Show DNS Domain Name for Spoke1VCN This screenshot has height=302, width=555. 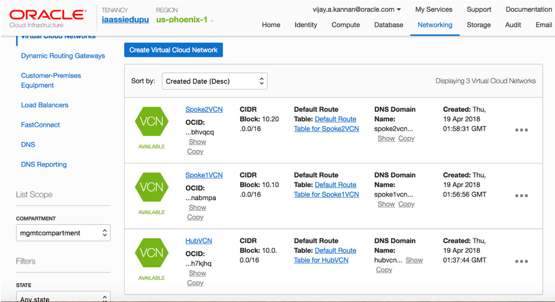[386, 204]
